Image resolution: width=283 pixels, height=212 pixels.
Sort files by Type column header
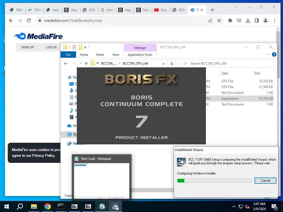click(225, 73)
